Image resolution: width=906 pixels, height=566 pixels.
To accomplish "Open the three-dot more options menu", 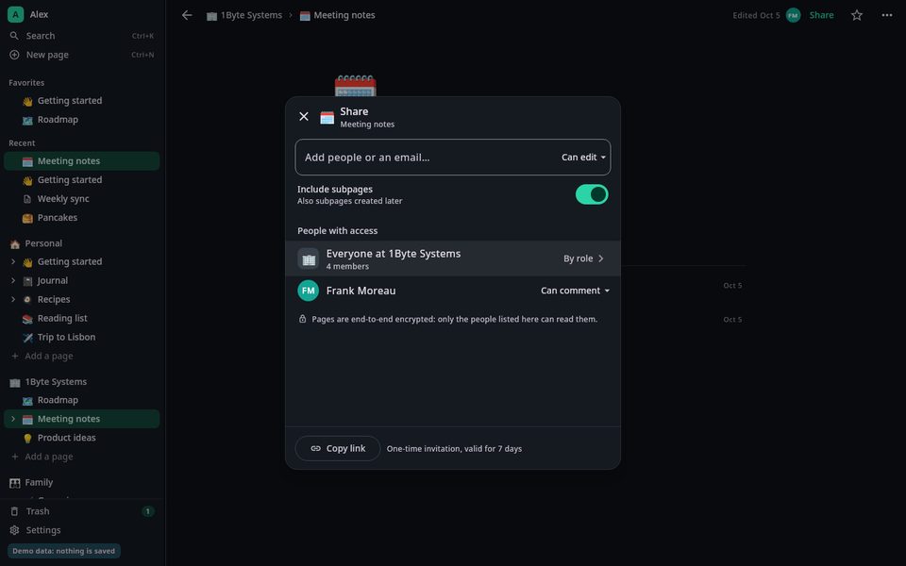I will click(x=887, y=15).
